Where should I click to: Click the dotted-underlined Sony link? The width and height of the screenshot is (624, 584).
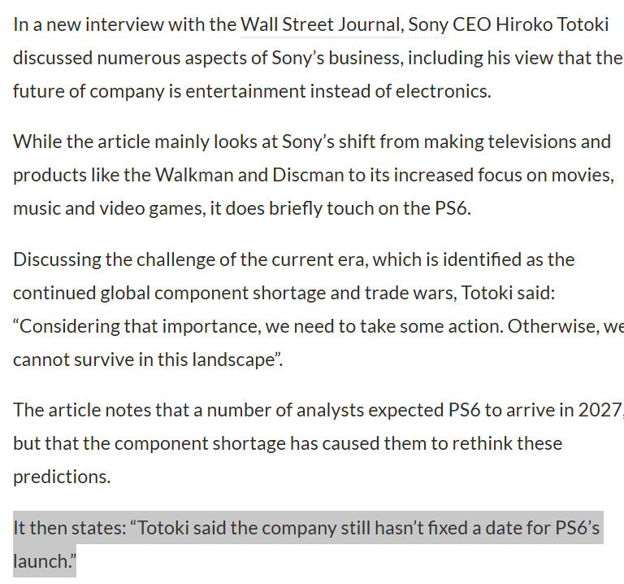point(428,24)
